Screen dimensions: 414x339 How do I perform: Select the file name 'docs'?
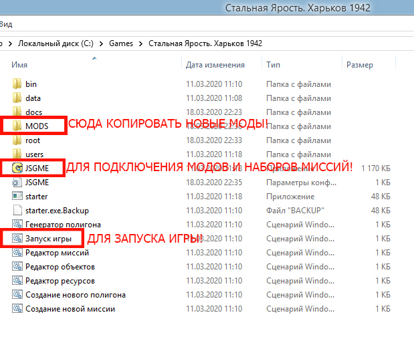click(34, 112)
